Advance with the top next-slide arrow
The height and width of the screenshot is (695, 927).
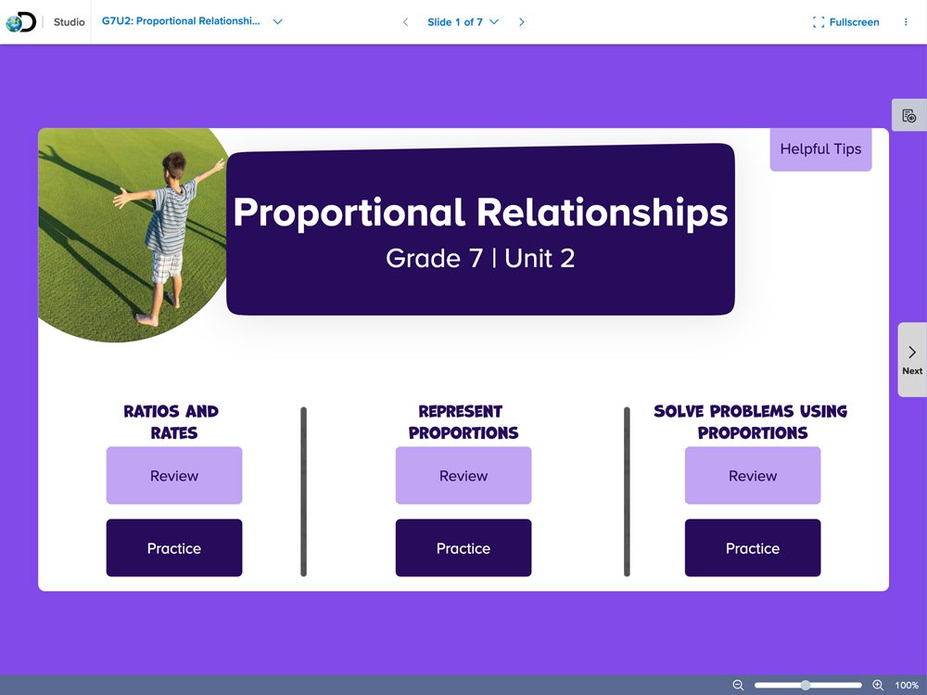click(x=522, y=22)
